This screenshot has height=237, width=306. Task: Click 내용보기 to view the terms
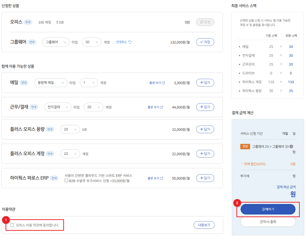click(204, 225)
